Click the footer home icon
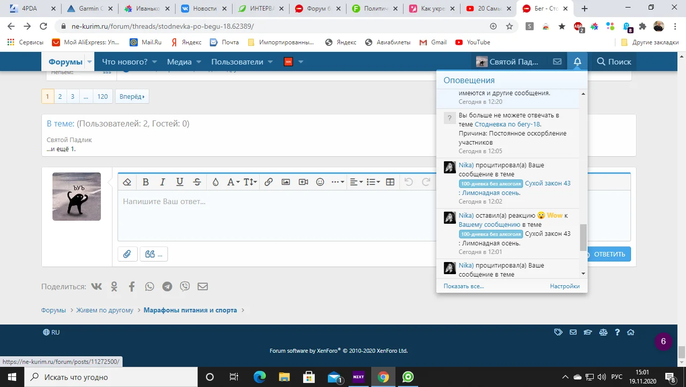 [631, 333]
